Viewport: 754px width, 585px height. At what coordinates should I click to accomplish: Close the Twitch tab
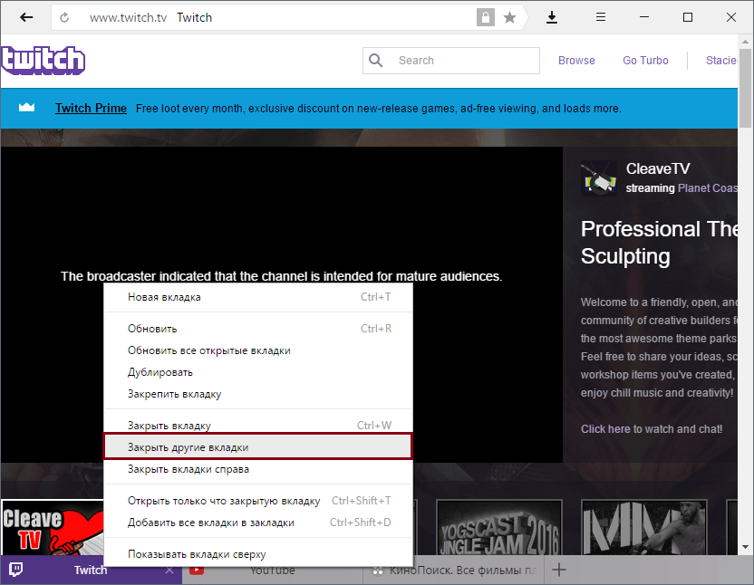[x=169, y=571]
